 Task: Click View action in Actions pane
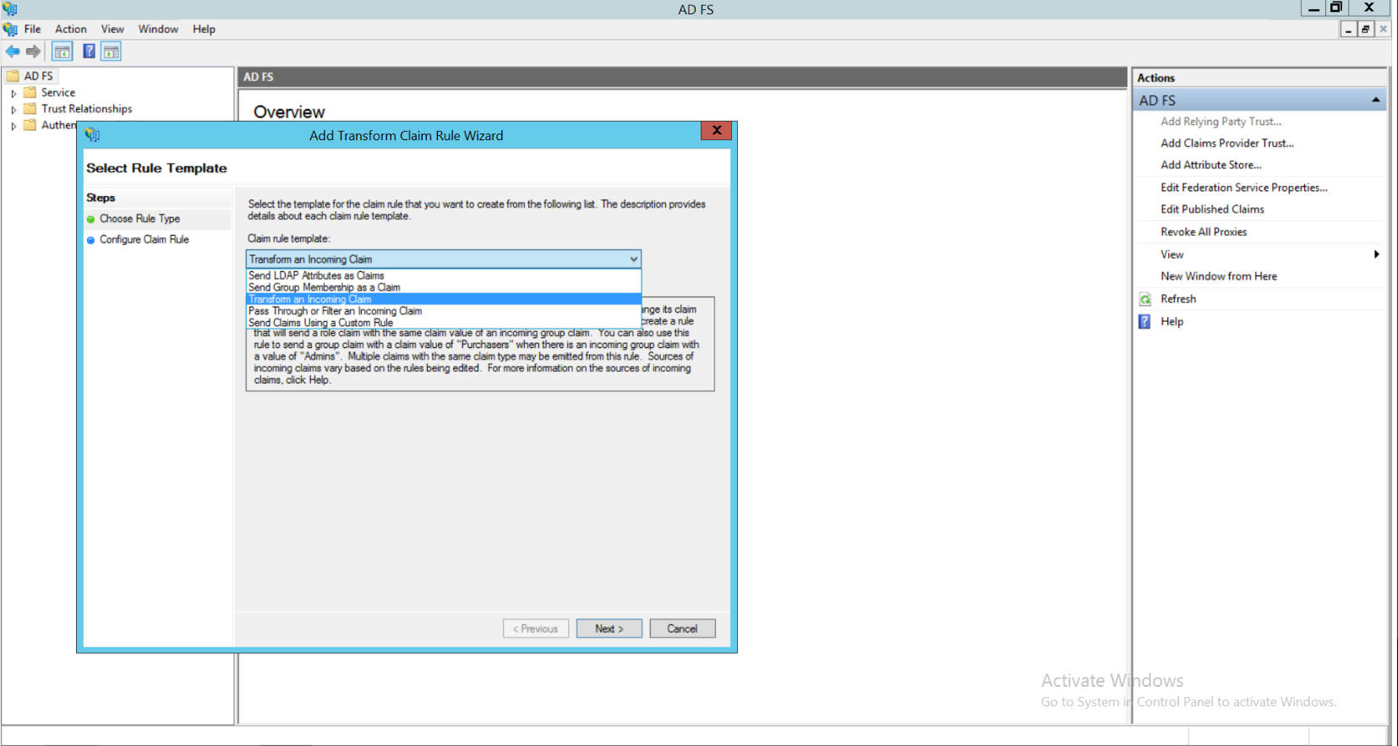pos(1171,254)
